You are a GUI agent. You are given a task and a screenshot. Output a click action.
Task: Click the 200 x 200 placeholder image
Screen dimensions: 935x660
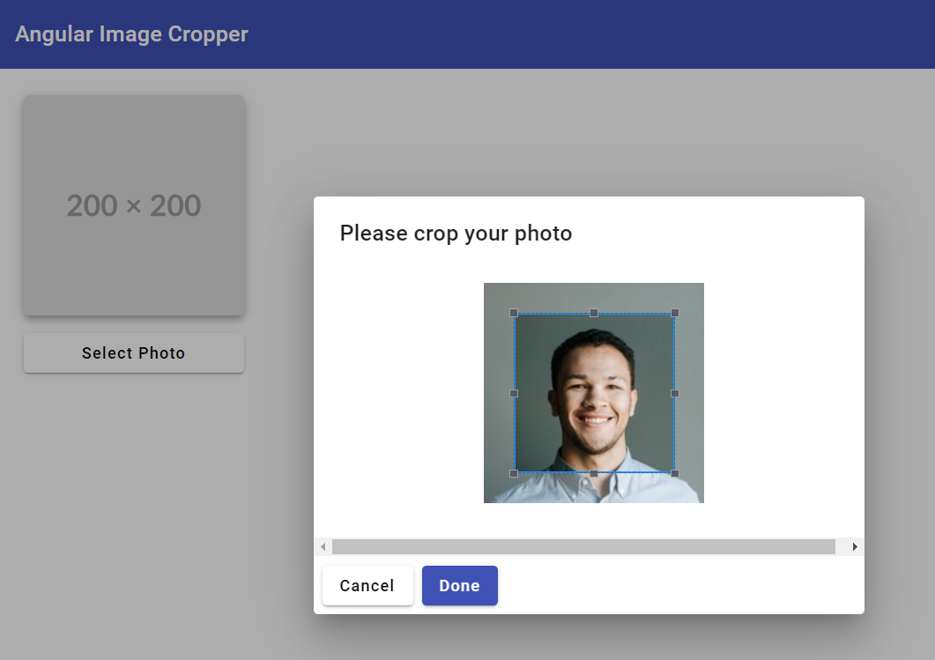(x=133, y=205)
